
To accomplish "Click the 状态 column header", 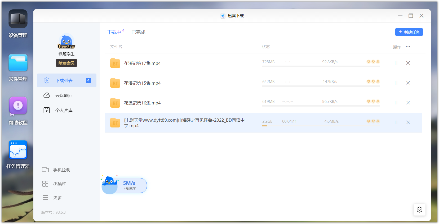I will 266,47.
